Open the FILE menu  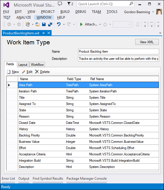click(6, 12)
